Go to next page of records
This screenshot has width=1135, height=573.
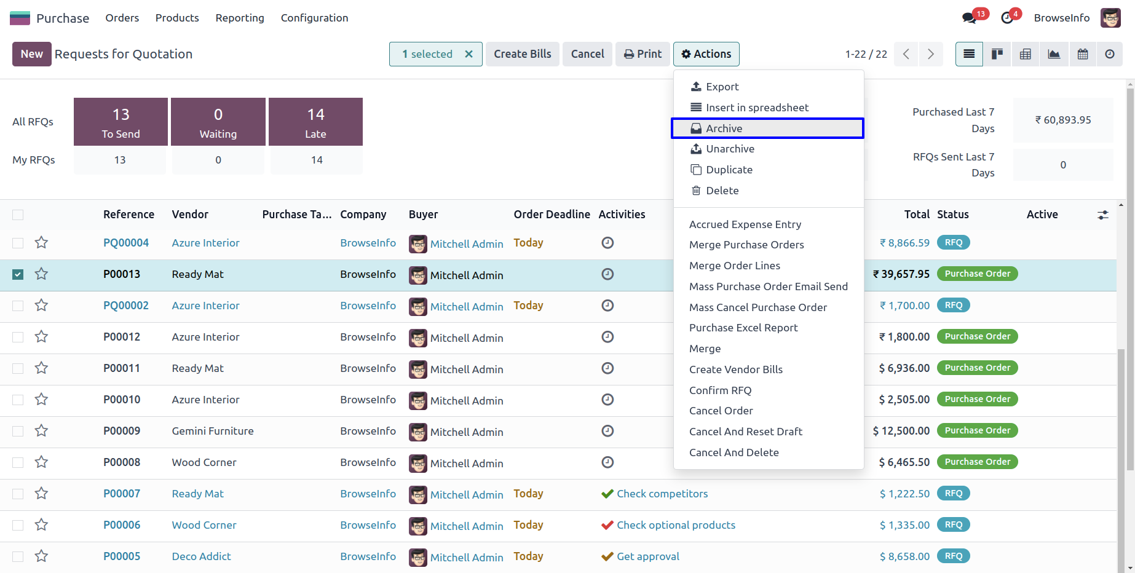point(930,54)
